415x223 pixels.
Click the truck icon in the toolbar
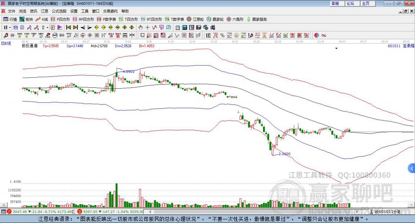(x=212, y=28)
